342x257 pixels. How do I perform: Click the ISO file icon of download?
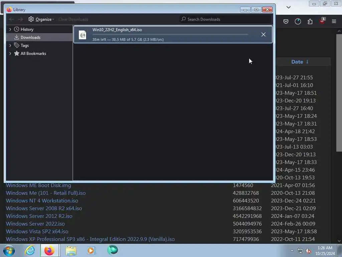tap(83, 35)
